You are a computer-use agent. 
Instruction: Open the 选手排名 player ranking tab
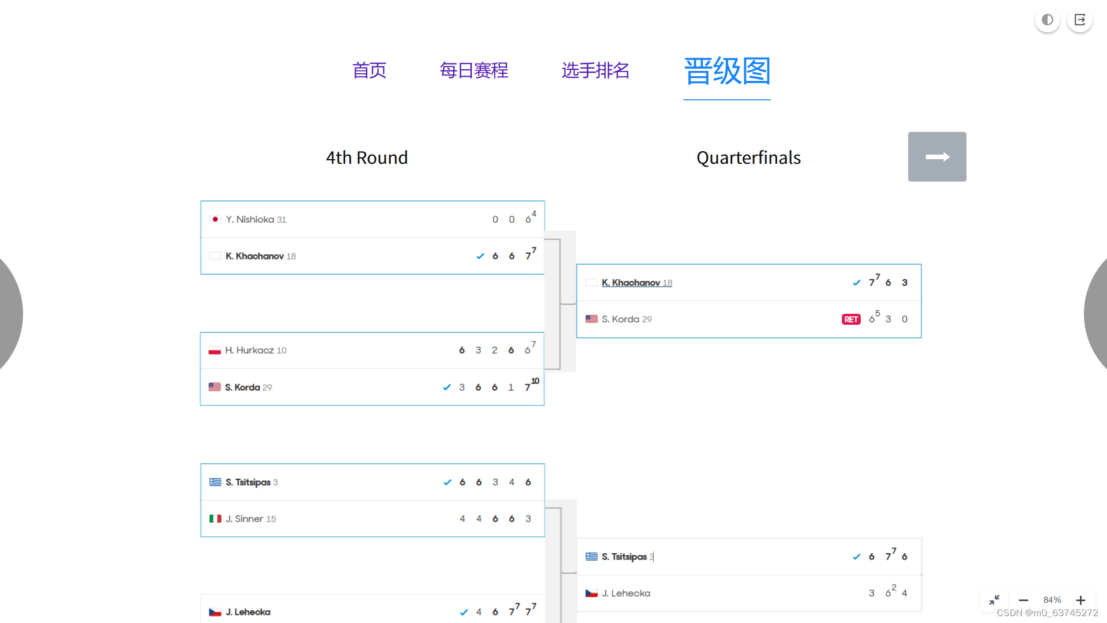pyautogui.click(x=595, y=70)
